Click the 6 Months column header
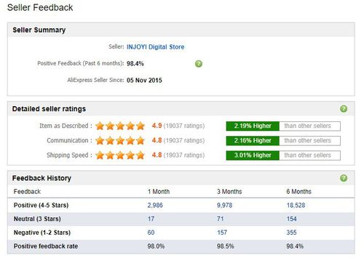This screenshot has width=364, height=263. [298, 191]
